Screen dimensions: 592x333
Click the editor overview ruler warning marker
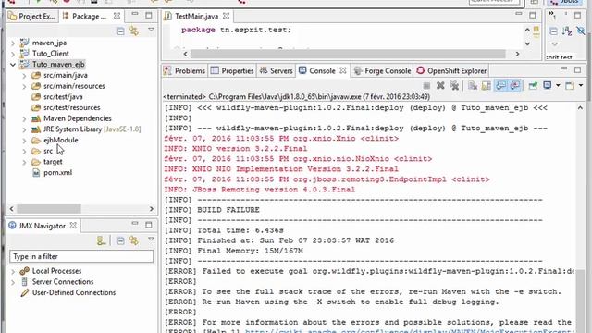(x=536, y=31)
